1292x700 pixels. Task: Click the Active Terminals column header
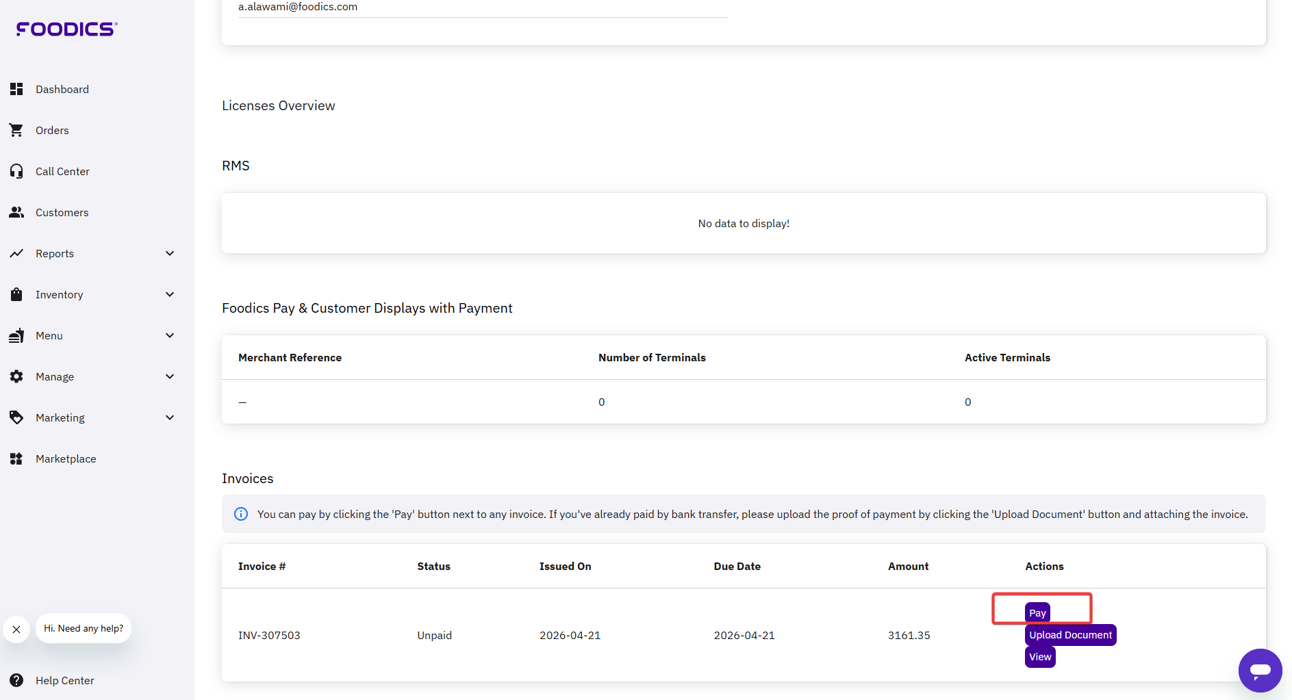click(x=1007, y=357)
